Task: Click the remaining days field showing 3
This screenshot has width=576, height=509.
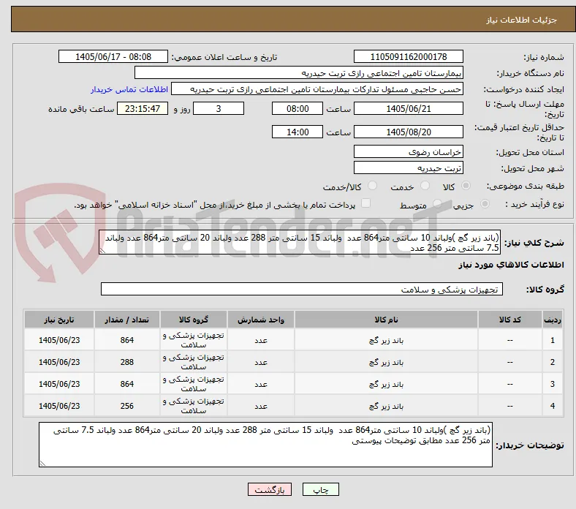Action: 219,108
